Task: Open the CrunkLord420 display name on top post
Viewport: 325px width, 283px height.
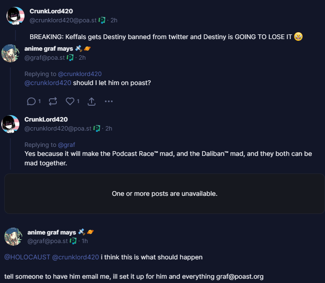Action: (51, 11)
